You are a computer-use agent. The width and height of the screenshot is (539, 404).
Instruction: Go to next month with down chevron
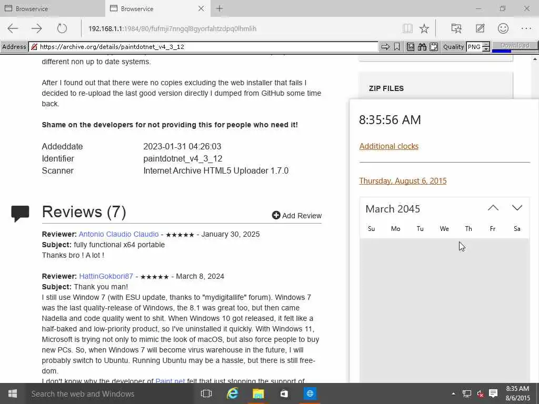(517, 208)
